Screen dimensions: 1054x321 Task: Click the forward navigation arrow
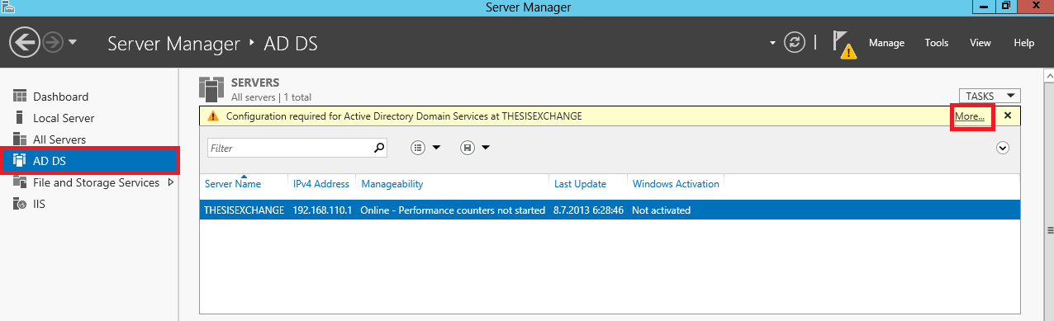53,42
